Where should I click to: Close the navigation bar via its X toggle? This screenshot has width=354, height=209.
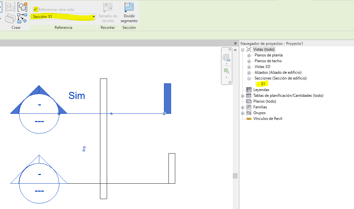click(x=230, y=49)
